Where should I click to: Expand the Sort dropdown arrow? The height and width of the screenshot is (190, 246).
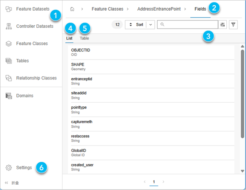point(151,25)
